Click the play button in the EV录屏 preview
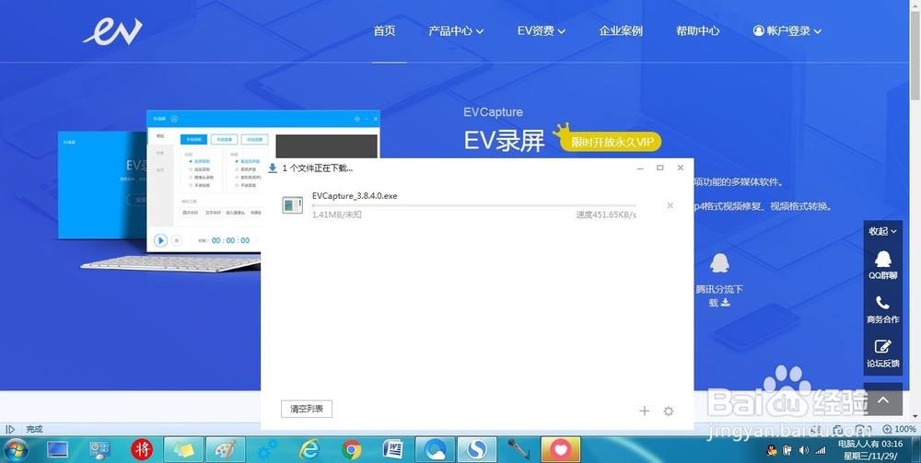The width and height of the screenshot is (921, 463). 160,240
